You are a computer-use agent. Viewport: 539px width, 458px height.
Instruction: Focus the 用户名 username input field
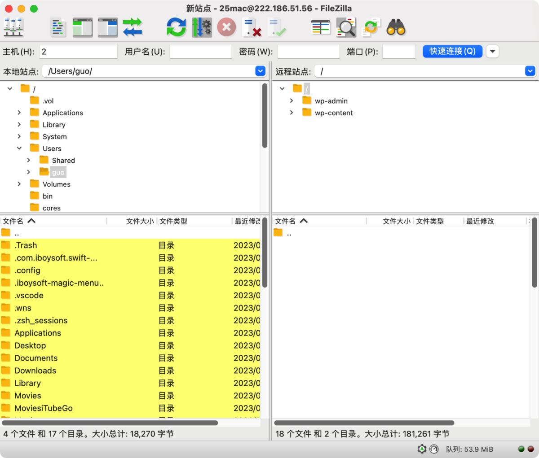[200, 51]
